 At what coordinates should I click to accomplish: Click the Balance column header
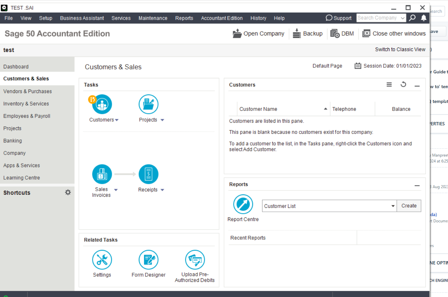click(398, 109)
